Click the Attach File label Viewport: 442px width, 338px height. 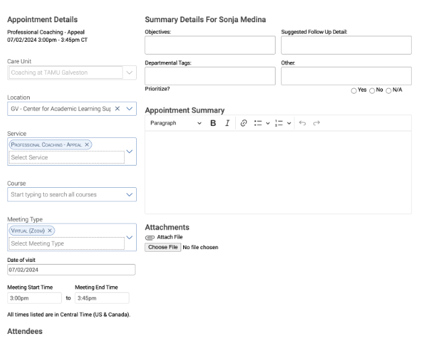click(x=170, y=237)
